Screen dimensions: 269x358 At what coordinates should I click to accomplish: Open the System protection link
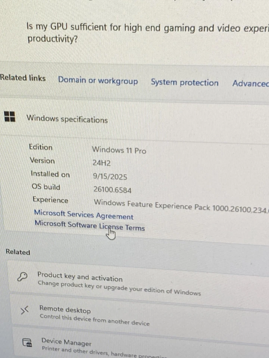click(185, 82)
